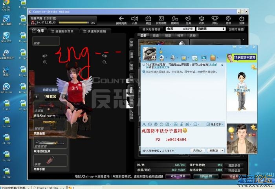Click the 欢乐一线牵 button
Viewport: 275px width, 189px height.
coord(178,176)
